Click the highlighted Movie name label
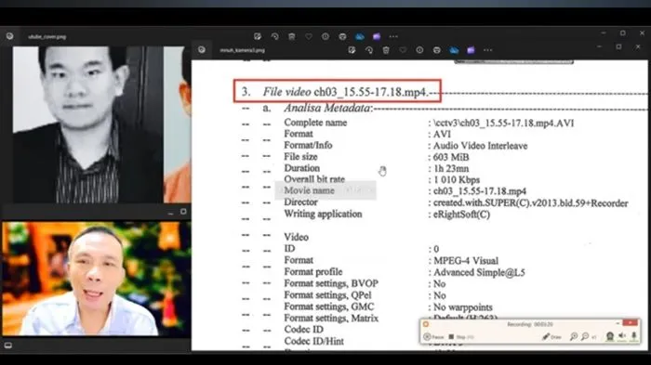Screen dimensions: 651x365 coord(309,190)
